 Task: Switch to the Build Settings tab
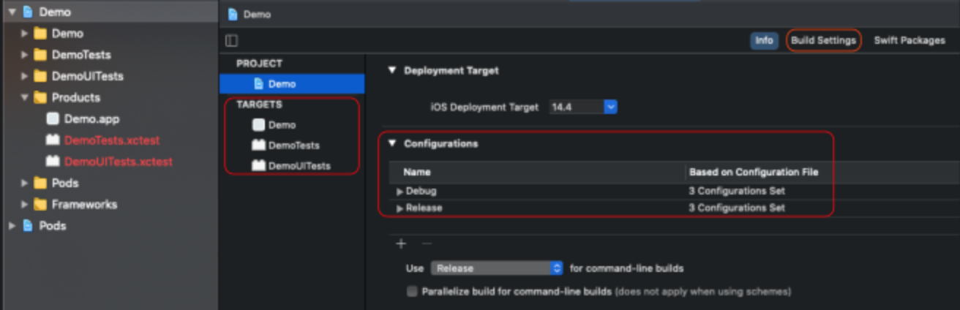(x=823, y=41)
